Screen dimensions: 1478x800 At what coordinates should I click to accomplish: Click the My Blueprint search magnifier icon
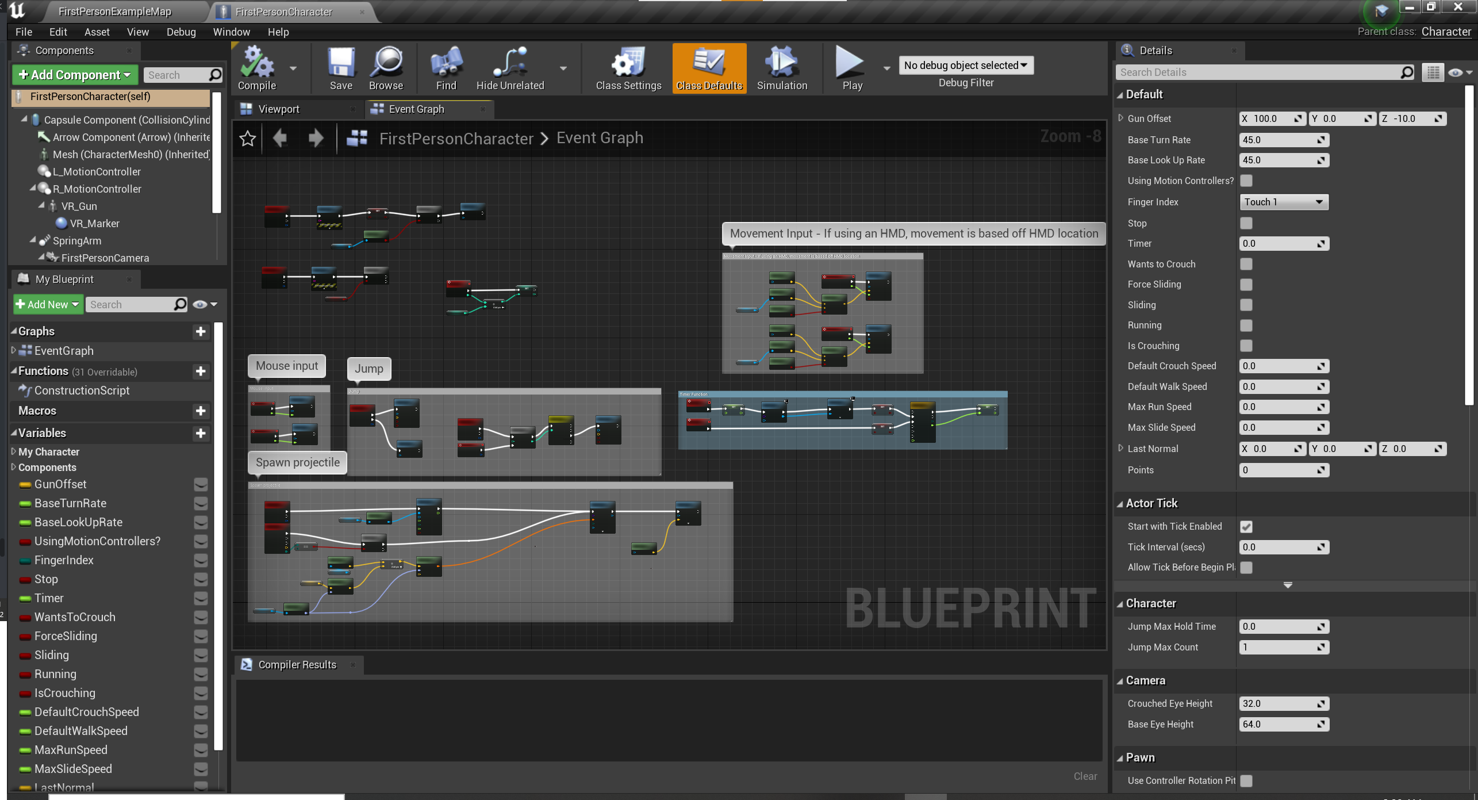[180, 304]
